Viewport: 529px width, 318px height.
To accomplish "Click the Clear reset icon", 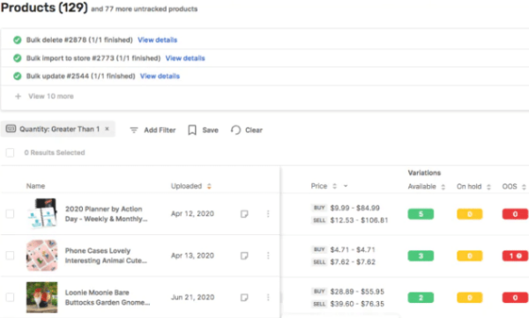I will (x=235, y=130).
